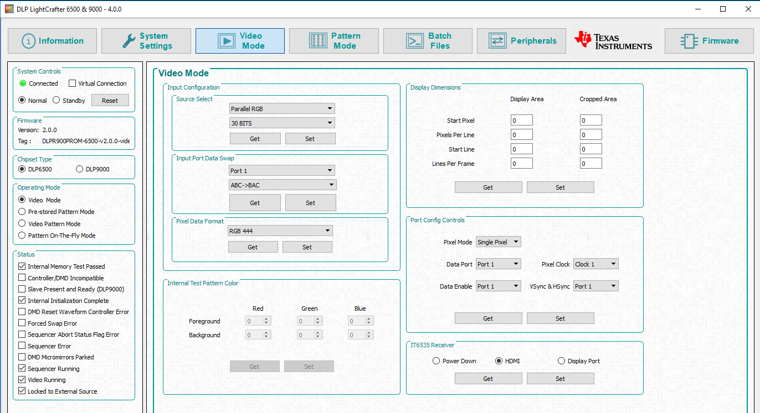Click the Display Area Lines Per Frame field
The image size is (760, 413).
pos(521,164)
